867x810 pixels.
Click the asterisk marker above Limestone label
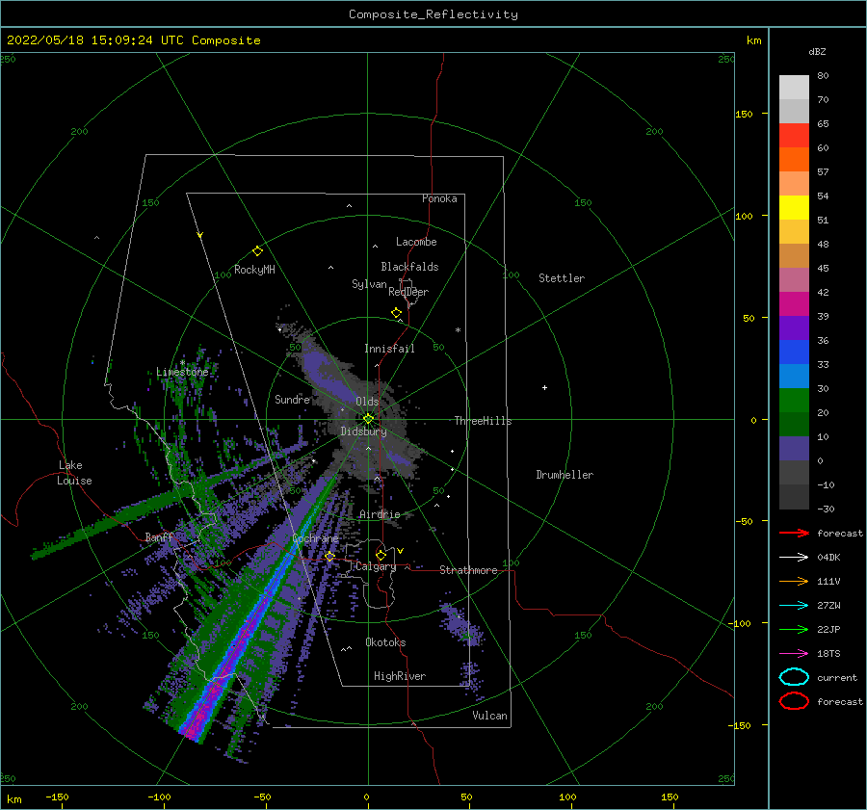(182, 363)
